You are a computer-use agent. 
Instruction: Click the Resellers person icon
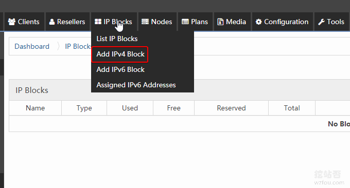(x=52, y=22)
